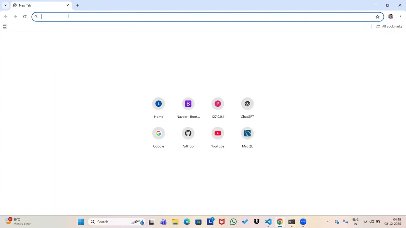Viewport: 406px width, 228px height.
Task: Click the bookmark star icon
Action: coord(377,17)
